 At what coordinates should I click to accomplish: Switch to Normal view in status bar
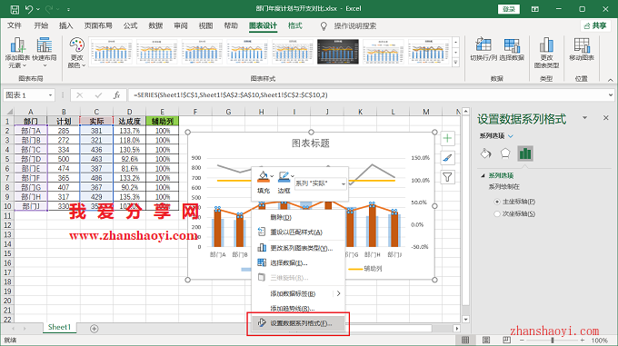(465, 340)
